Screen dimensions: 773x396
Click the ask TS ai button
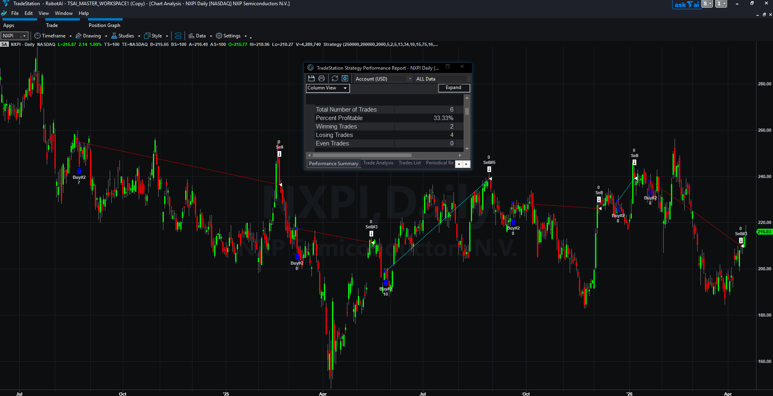tap(686, 4)
